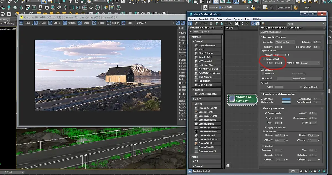Click the binoculars search icon in View1
Image resolution: width=332 pixels, height=175 pixels.
click(x=228, y=165)
